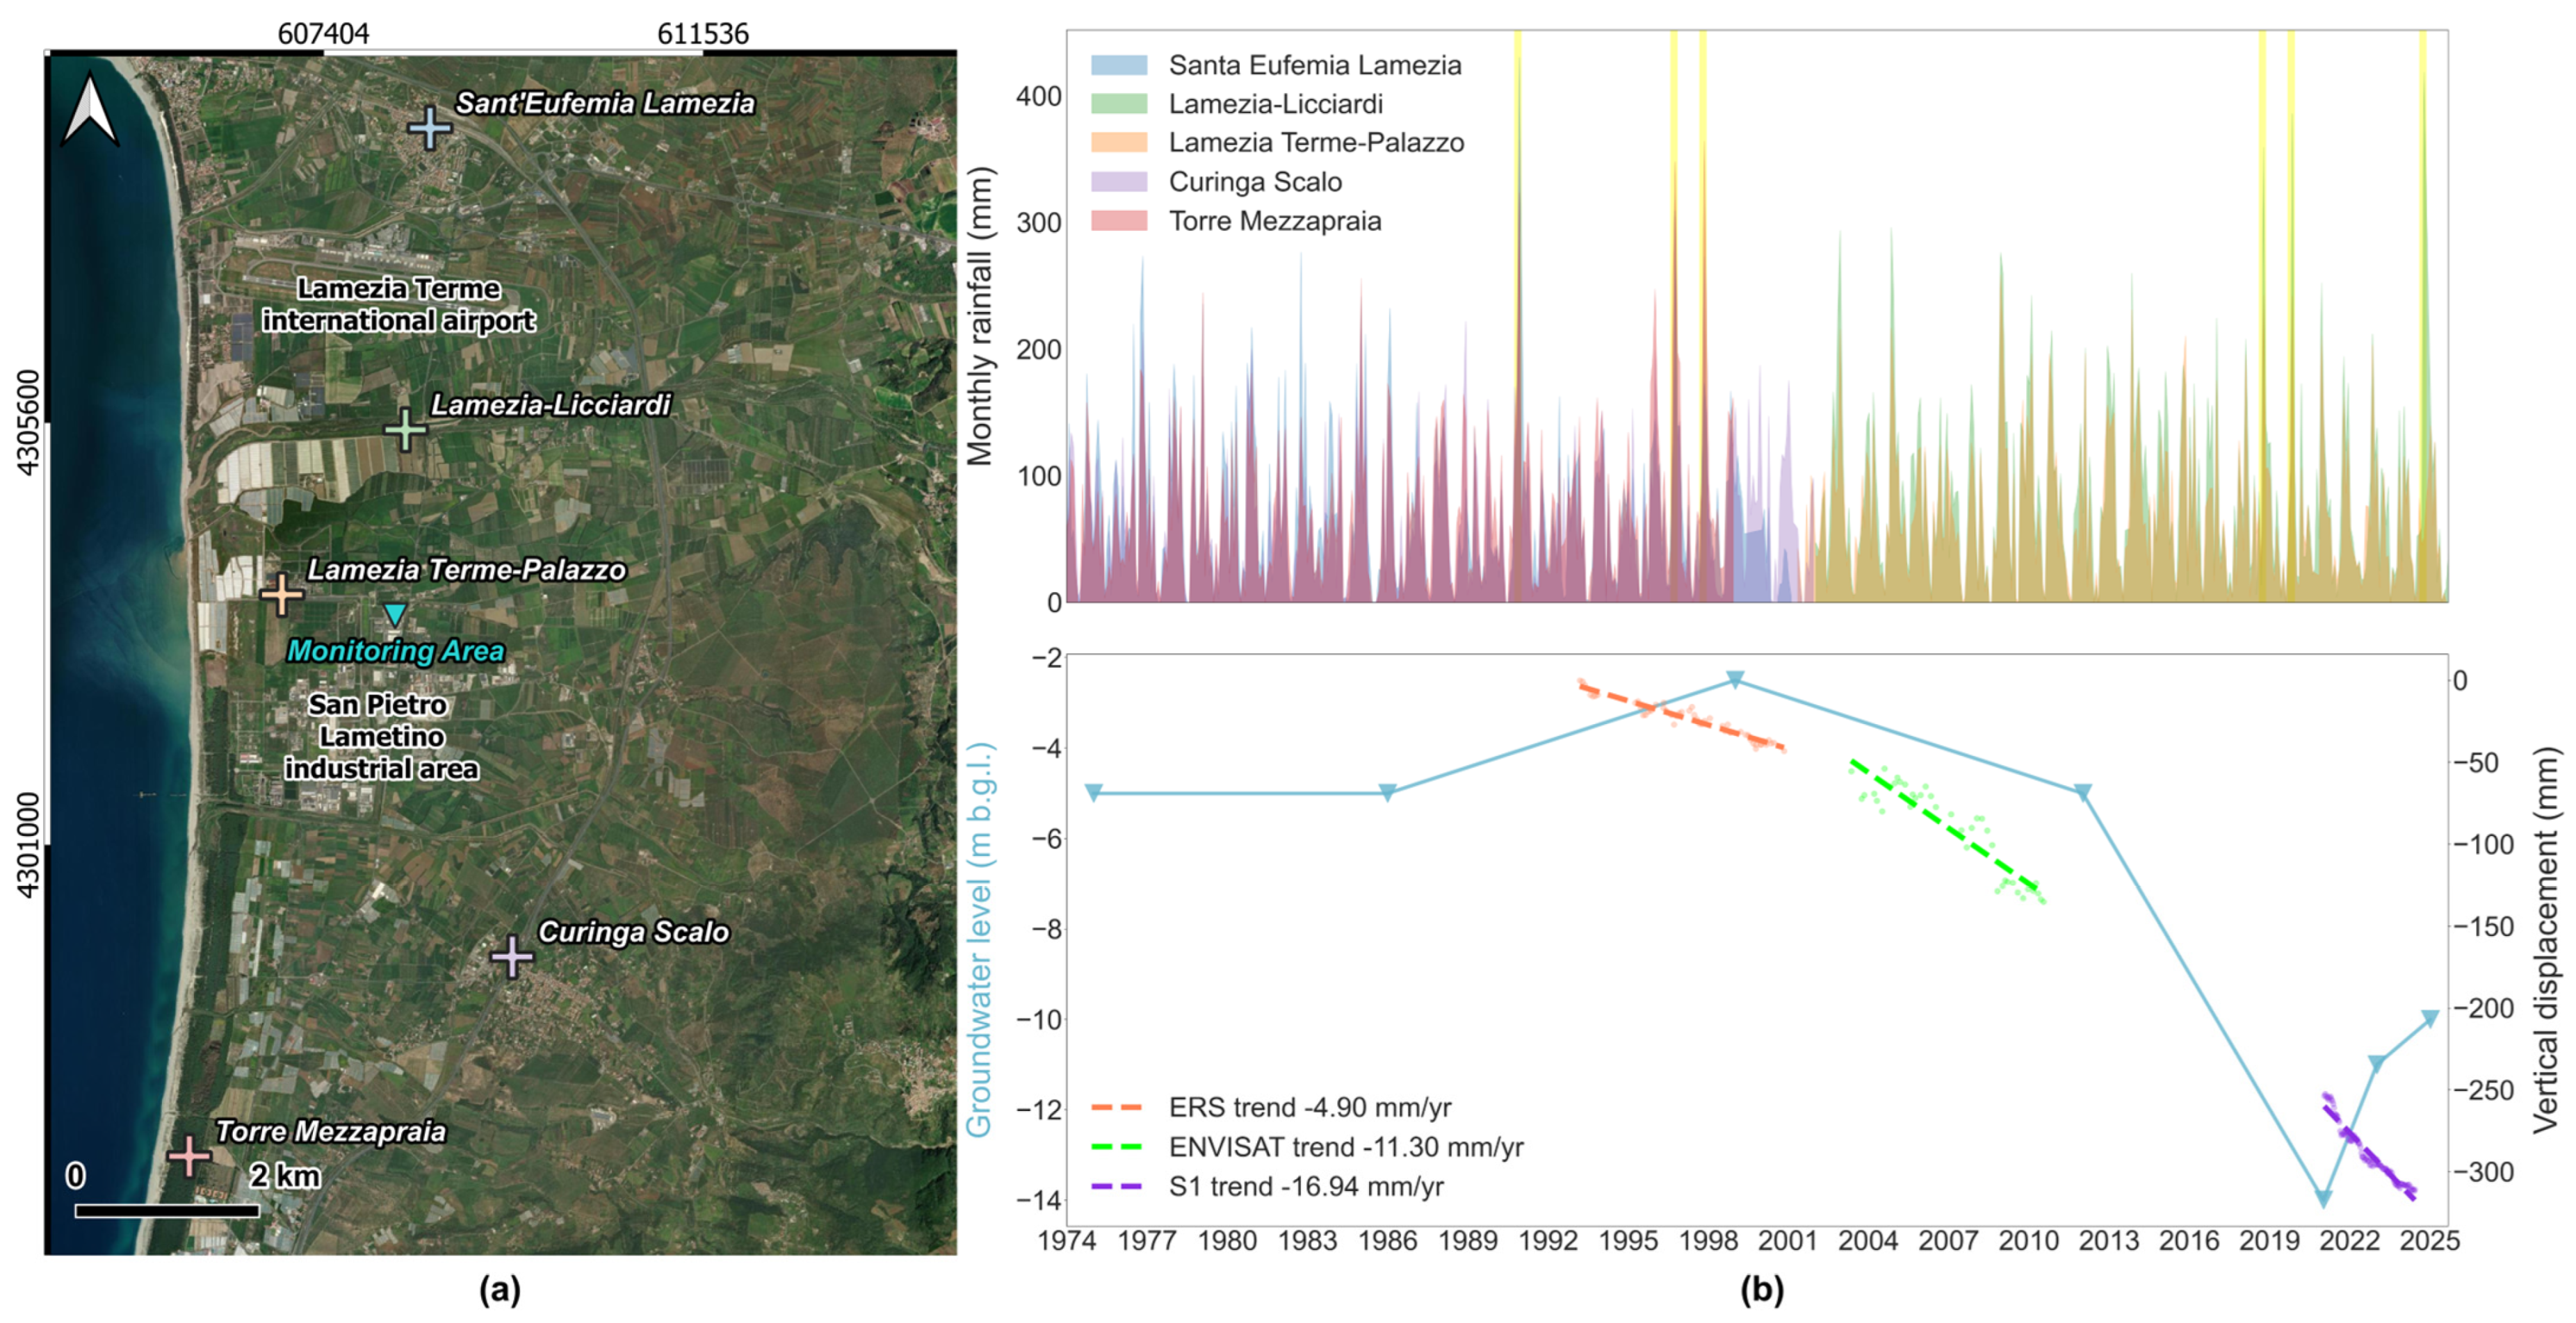2576x1323 pixels.
Task: Click the Monthly rainfall axis title
Action: click(981, 315)
